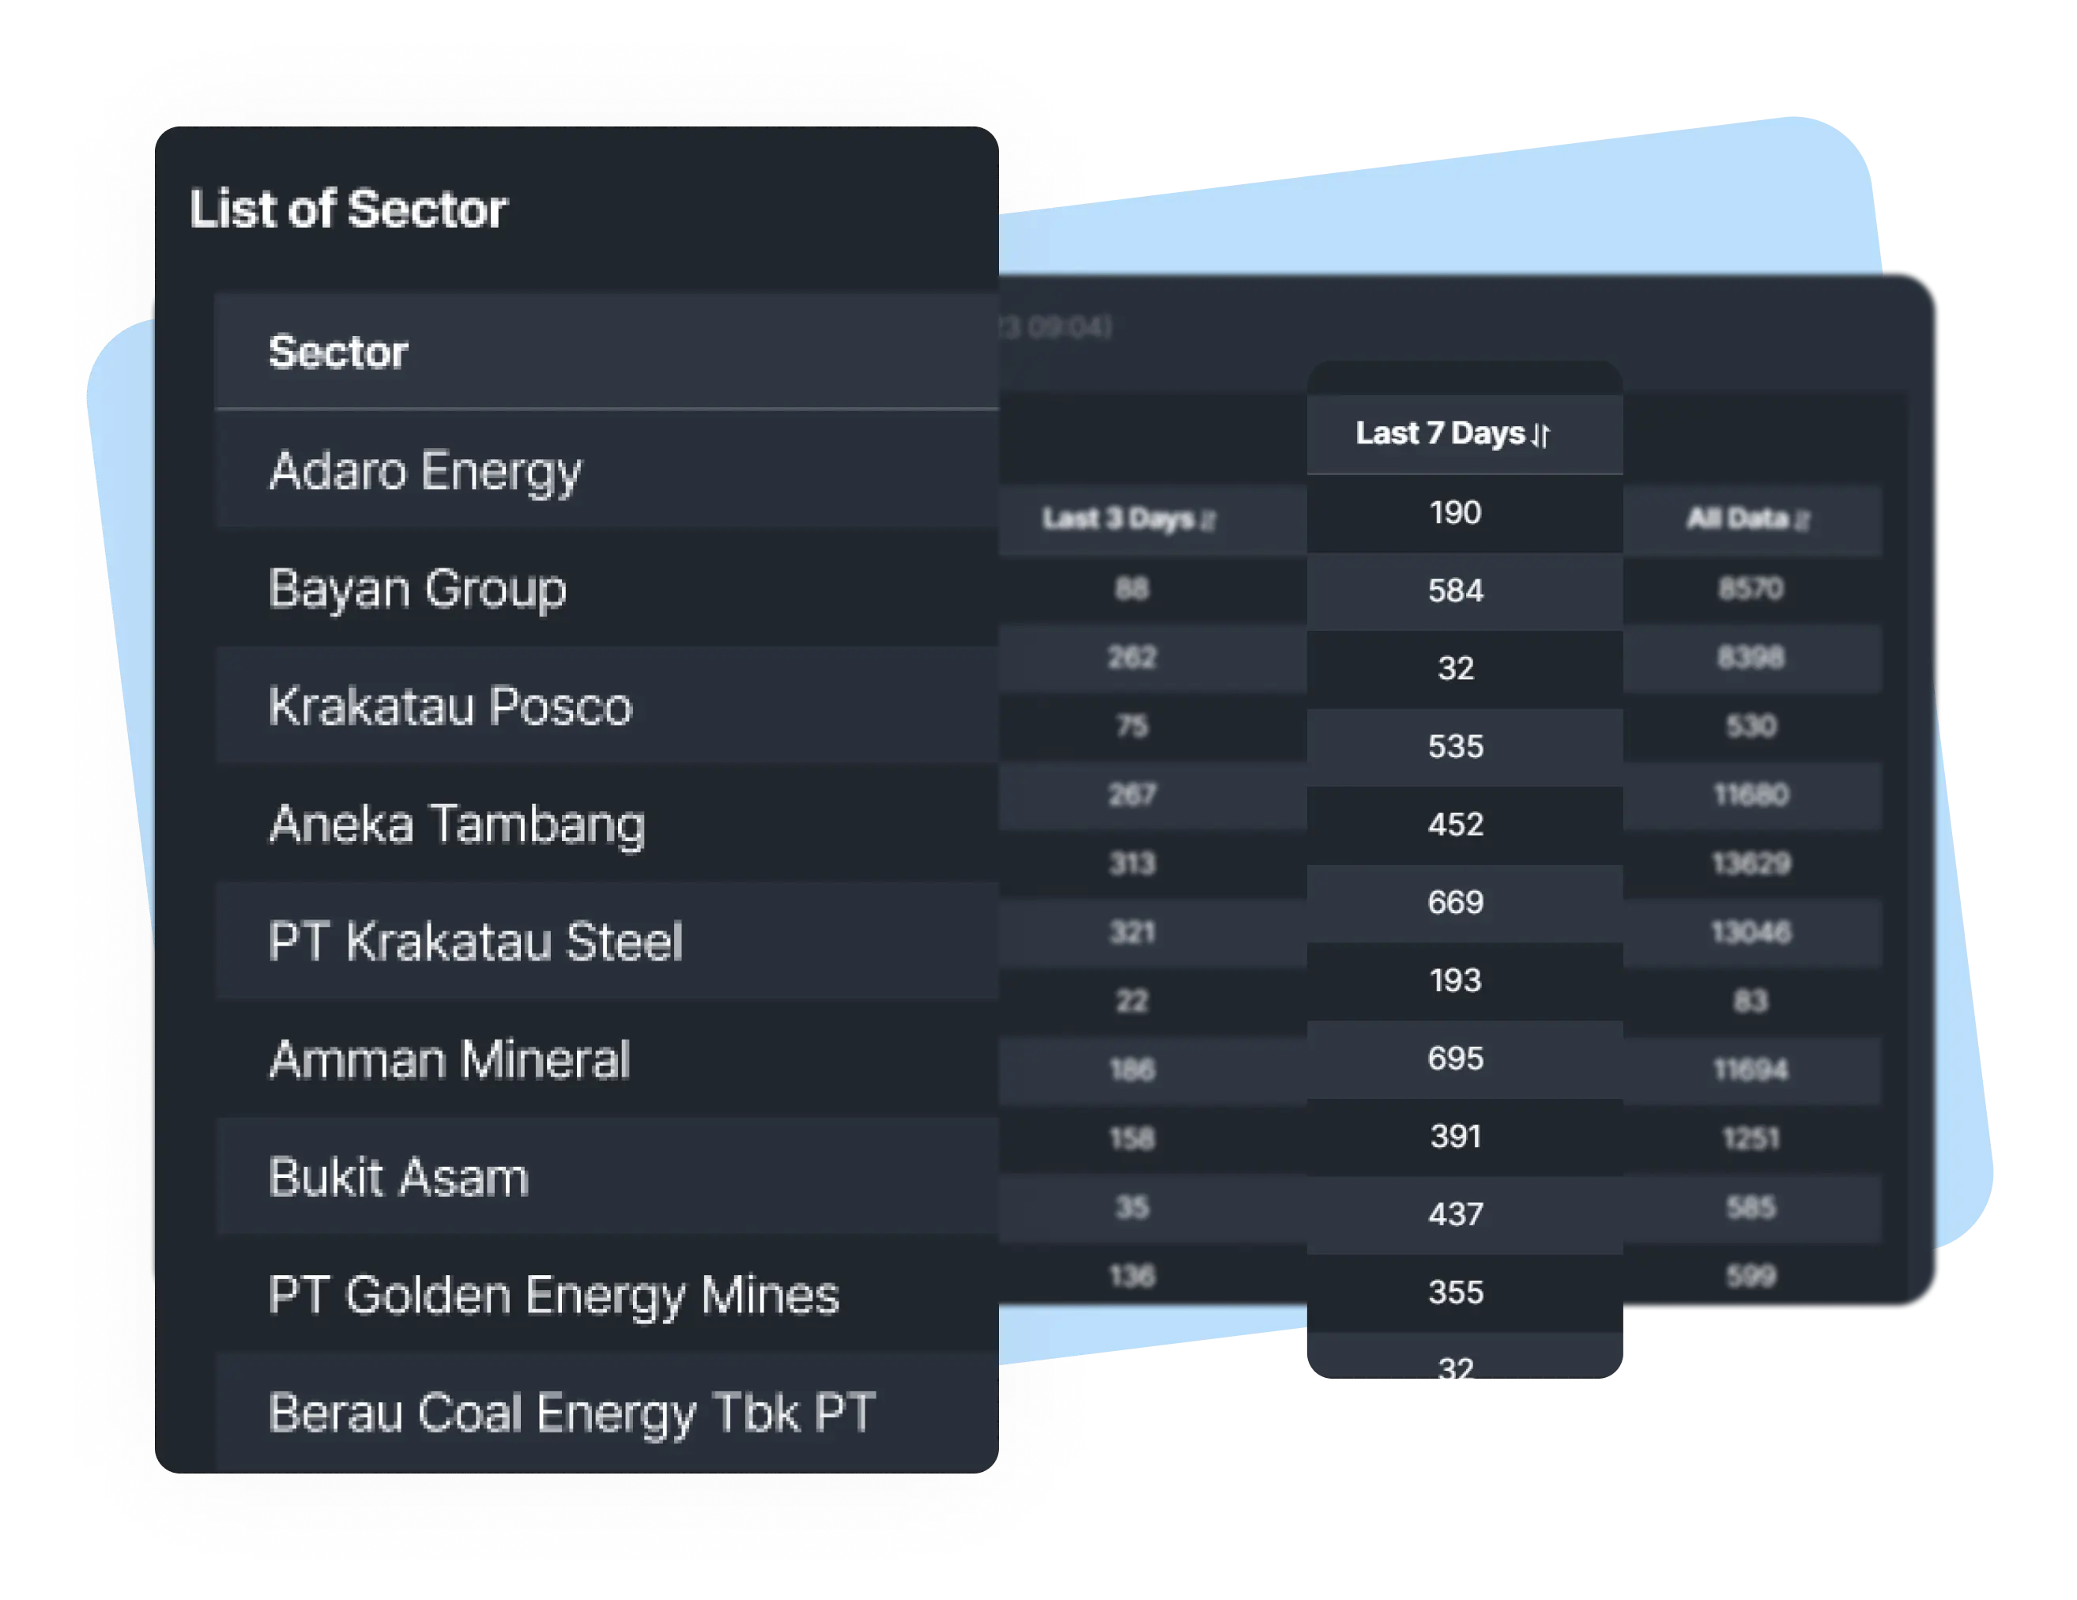Sort by Last 7 Days arrows icon
Viewport: 2077px width, 1600px height.
point(1542,435)
